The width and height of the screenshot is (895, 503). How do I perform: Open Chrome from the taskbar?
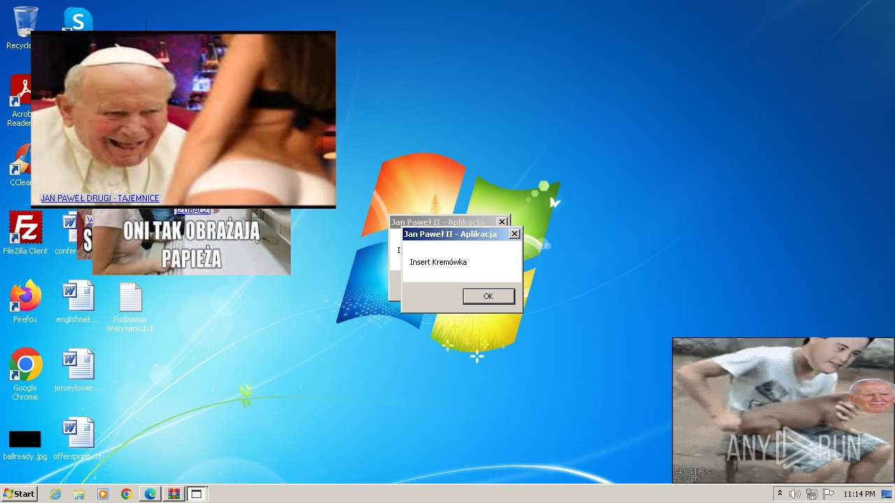pyautogui.click(x=126, y=494)
